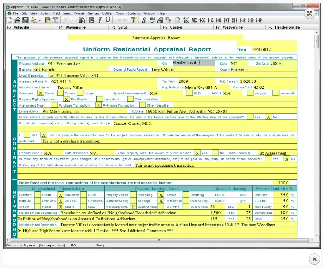Select the F8 - Hendersonville shortcut
Image resolution: width=323 pixels, height=268 pixels.
click(284, 27)
